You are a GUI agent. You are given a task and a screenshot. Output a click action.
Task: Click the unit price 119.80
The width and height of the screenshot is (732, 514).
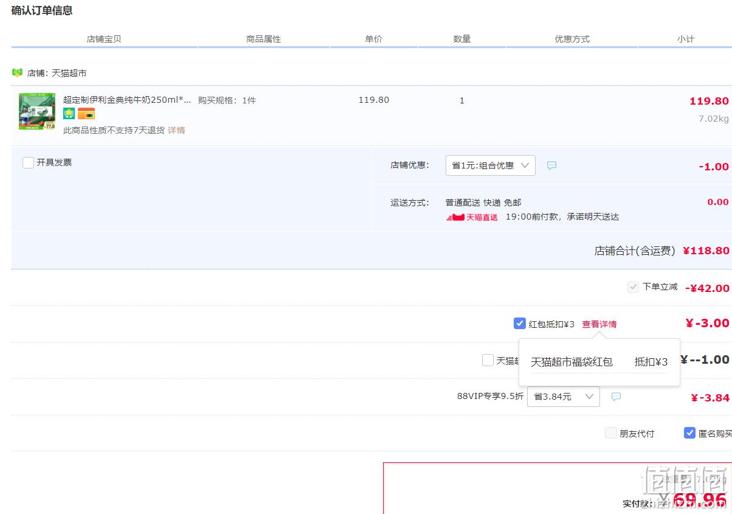(x=374, y=100)
